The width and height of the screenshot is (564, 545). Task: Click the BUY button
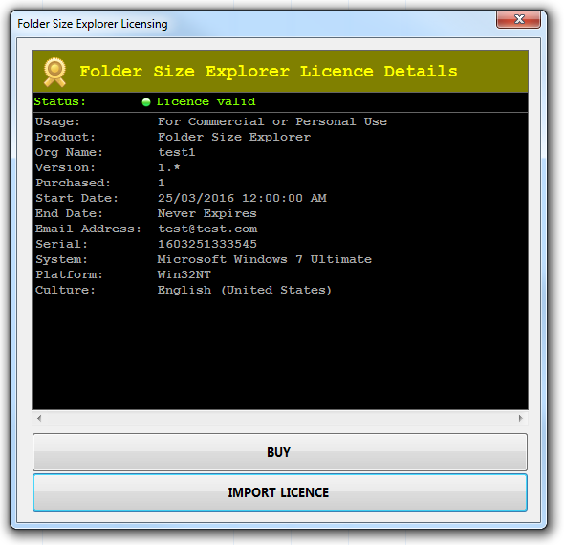pos(280,452)
